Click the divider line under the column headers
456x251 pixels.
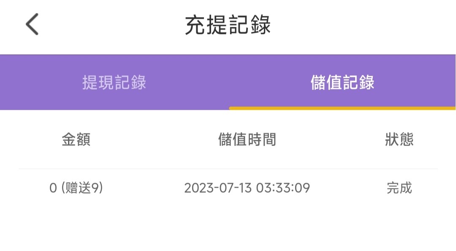coord(228,169)
